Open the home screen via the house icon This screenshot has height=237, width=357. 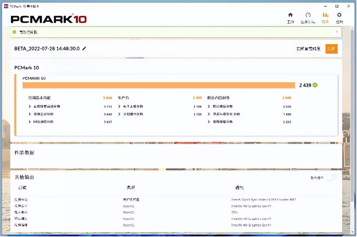[x=290, y=15]
